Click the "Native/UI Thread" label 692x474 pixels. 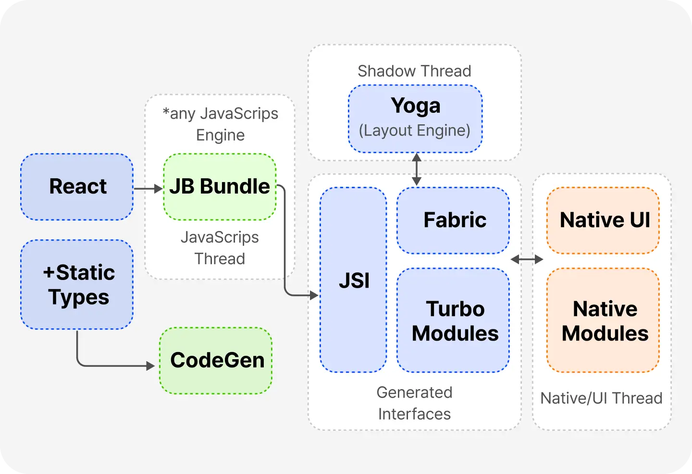(601, 398)
